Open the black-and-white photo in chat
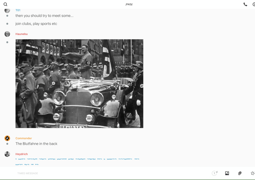 [x=79, y=84]
